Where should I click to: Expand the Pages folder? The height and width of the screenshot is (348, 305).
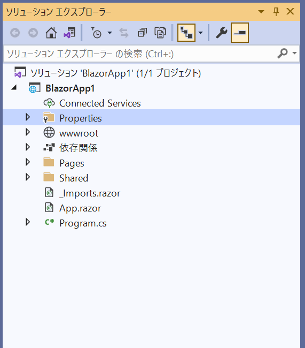28,162
